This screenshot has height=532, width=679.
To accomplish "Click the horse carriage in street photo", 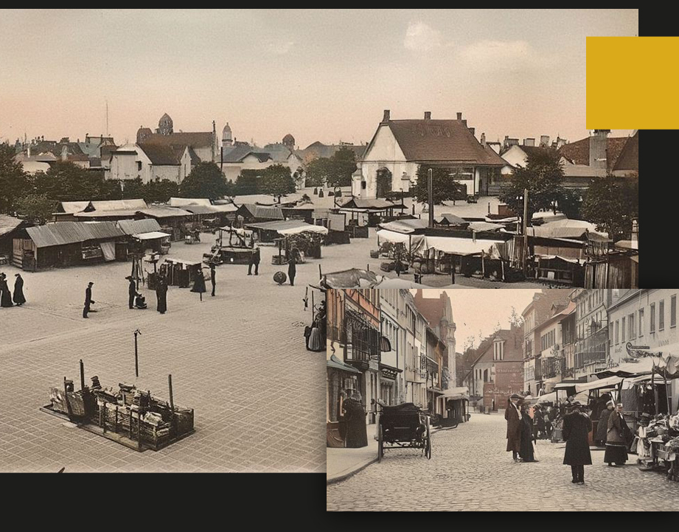I will tap(404, 429).
